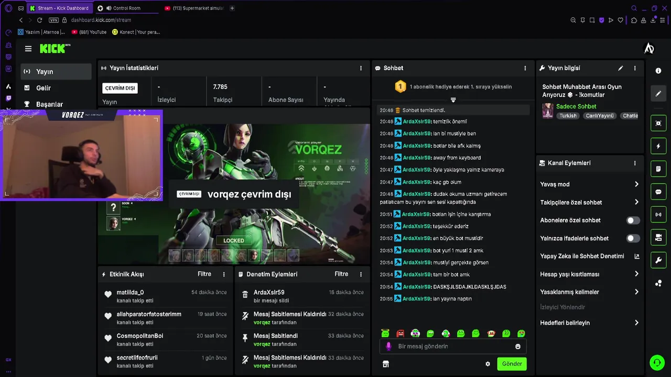
Task: Click the three-dots cluster icon in right sidebar
Action: tap(658, 283)
